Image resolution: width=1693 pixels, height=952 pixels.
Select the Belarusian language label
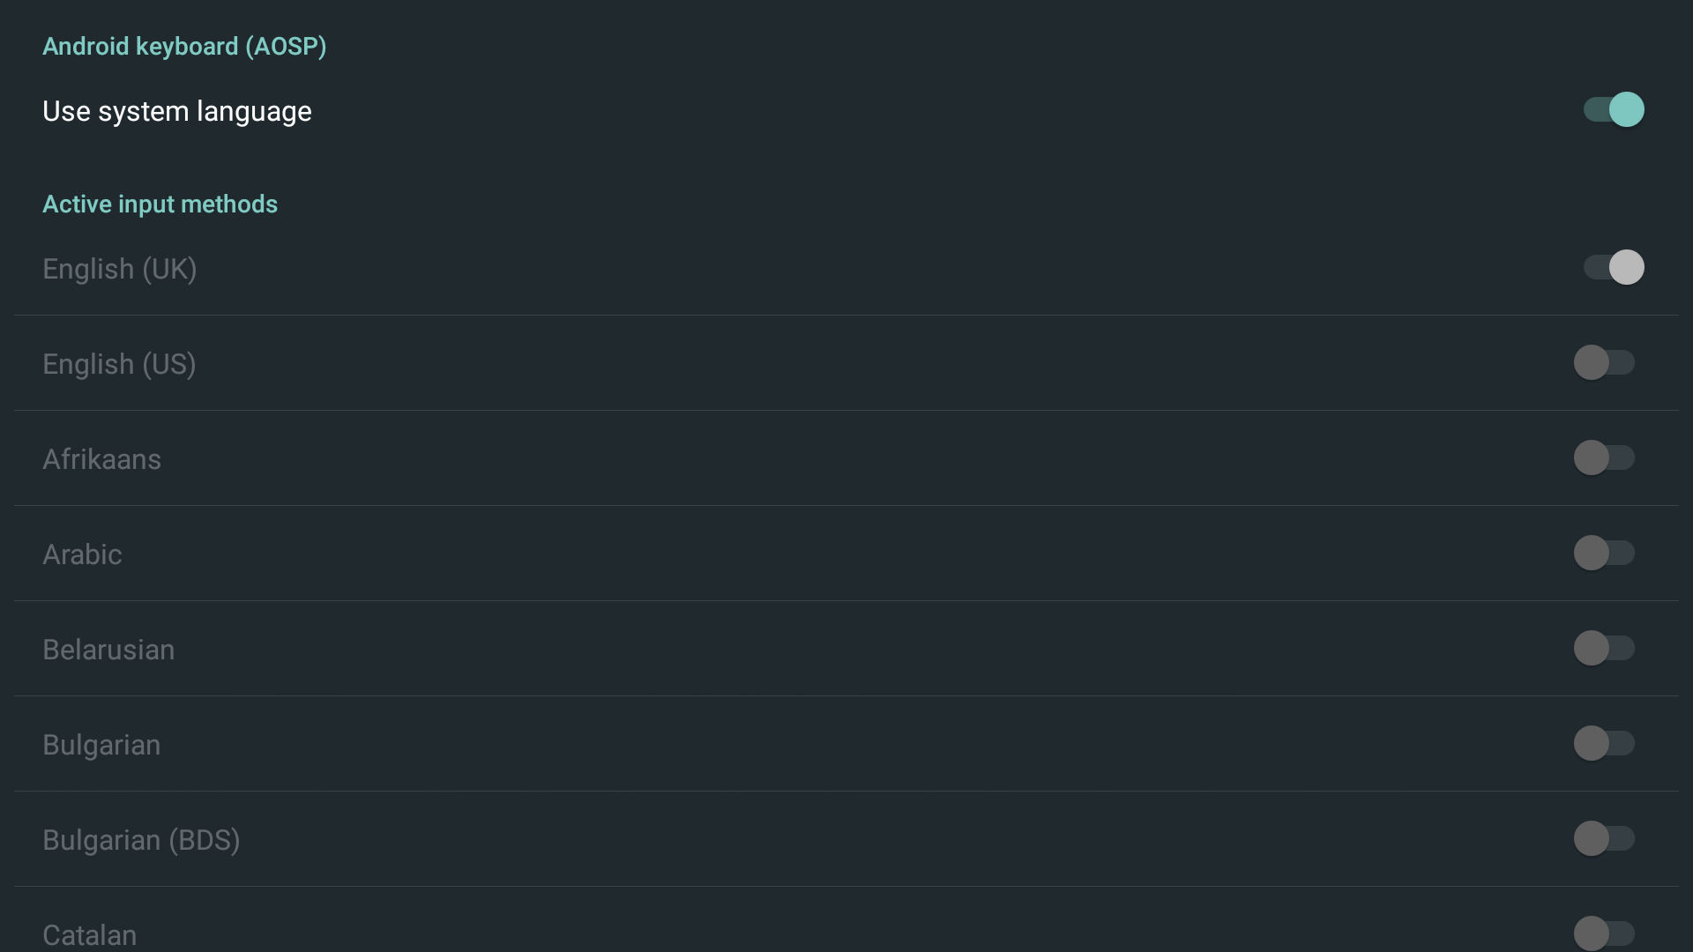click(x=108, y=650)
